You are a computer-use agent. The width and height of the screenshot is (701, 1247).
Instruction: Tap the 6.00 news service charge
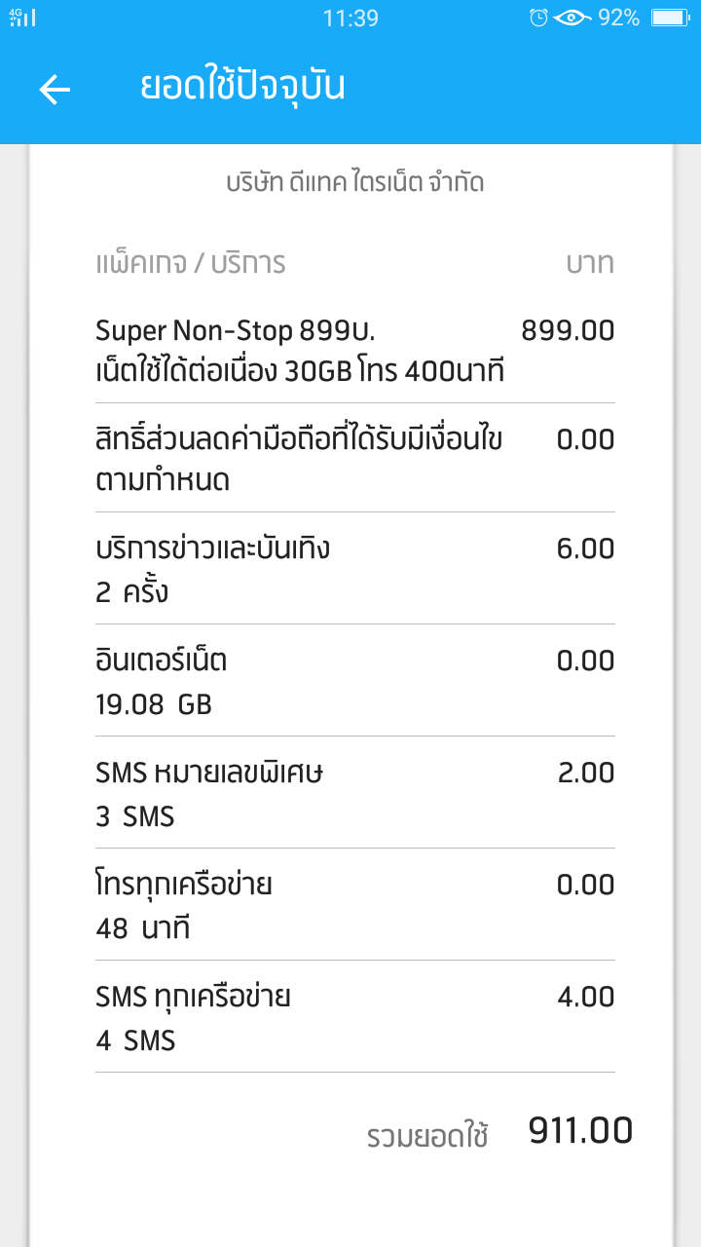tap(585, 549)
